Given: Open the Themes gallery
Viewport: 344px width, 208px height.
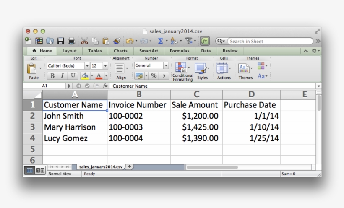Looking at the screenshot, I should point(245,71).
